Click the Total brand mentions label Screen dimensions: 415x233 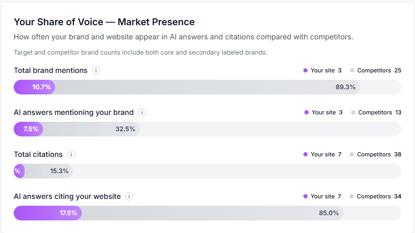click(x=50, y=70)
